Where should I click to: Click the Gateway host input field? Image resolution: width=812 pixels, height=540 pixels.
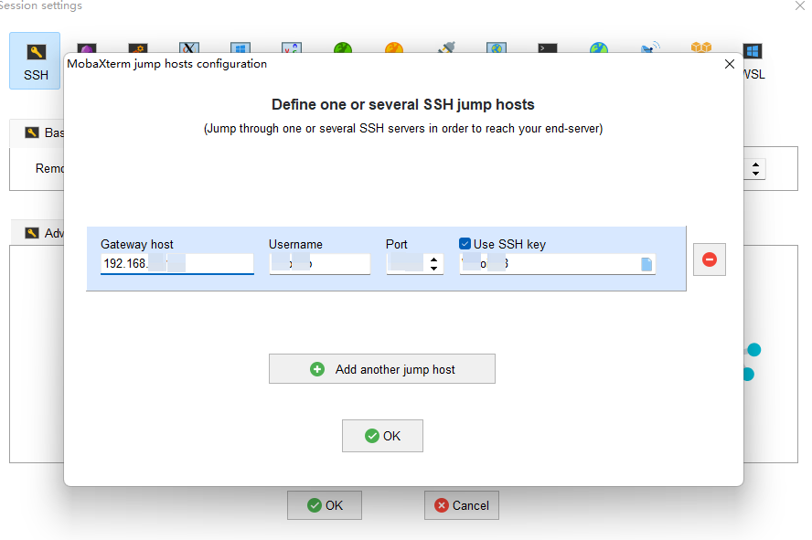click(x=177, y=264)
